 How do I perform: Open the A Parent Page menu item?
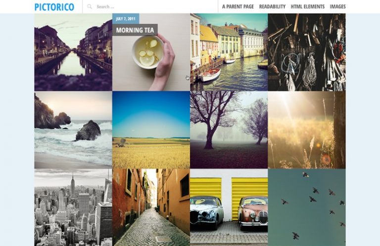pos(237,6)
